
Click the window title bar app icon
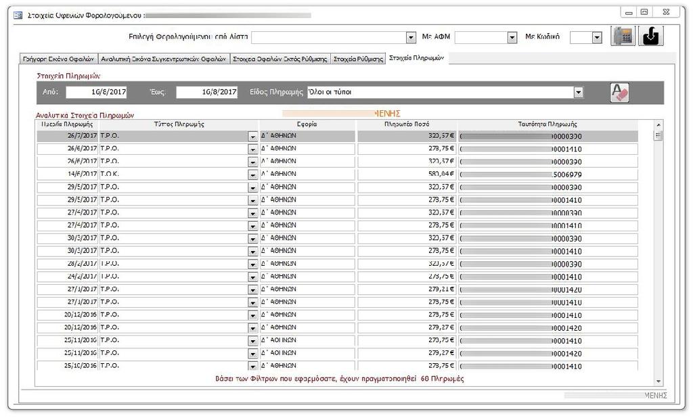pyautogui.click(x=18, y=16)
